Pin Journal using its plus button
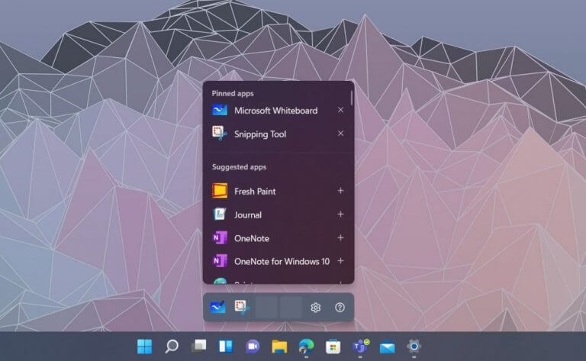The height and width of the screenshot is (361, 586). tap(340, 214)
